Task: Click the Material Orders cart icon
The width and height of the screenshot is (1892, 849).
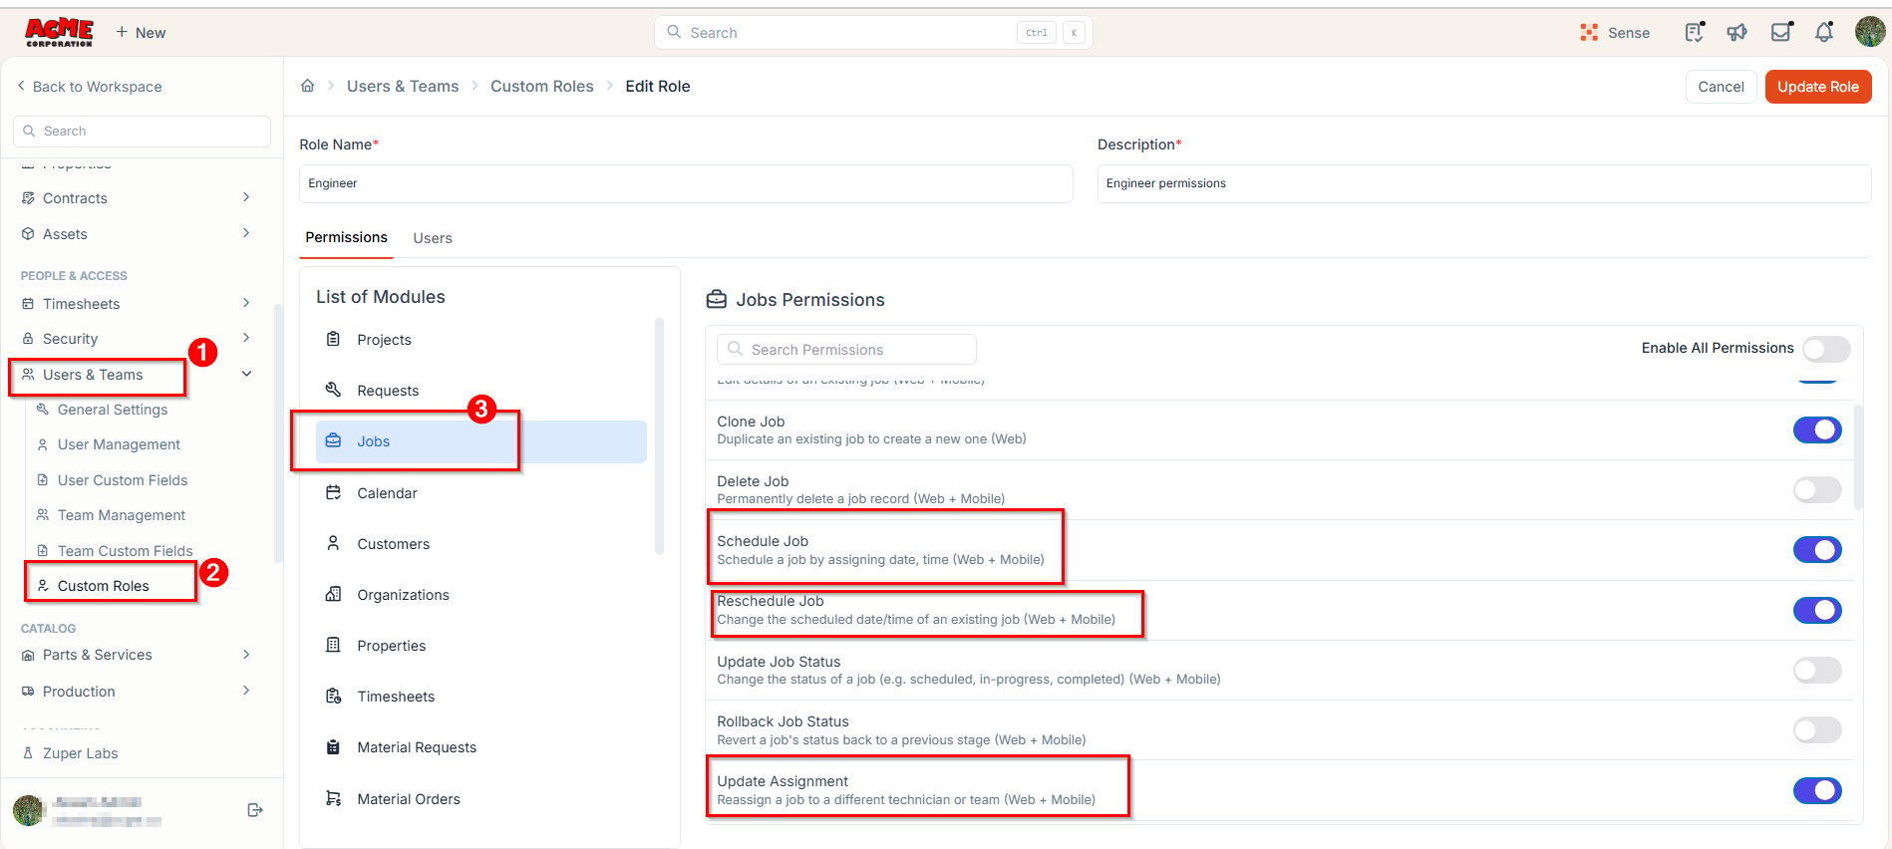Action: click(x=334, y=798)
